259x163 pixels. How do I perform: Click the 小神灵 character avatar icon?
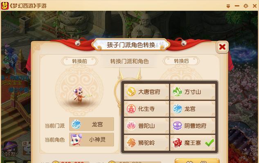click(x=76, y=139)
